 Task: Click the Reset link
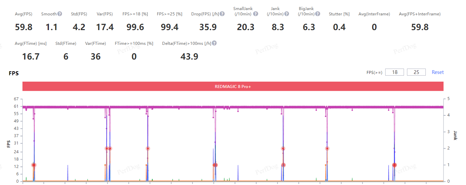[x=438, y=72]
